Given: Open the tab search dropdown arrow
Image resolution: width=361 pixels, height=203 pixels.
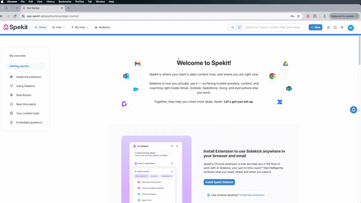Looking at the screenshot, I should 17,8.
